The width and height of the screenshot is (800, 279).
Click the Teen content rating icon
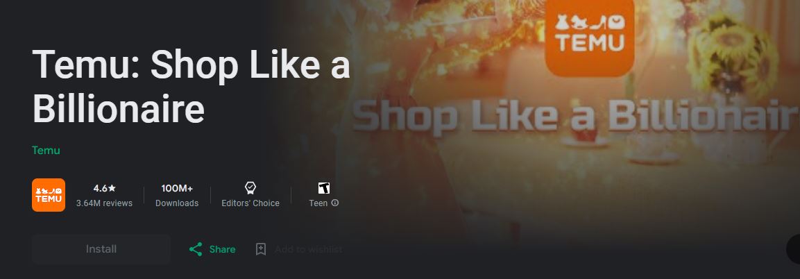[x=323, y=188]
